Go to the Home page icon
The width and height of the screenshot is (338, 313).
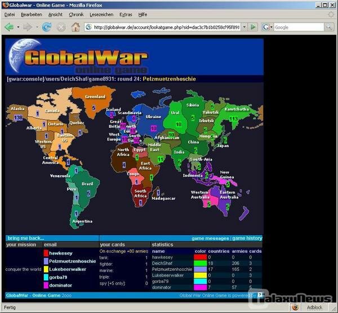(75, 27)
